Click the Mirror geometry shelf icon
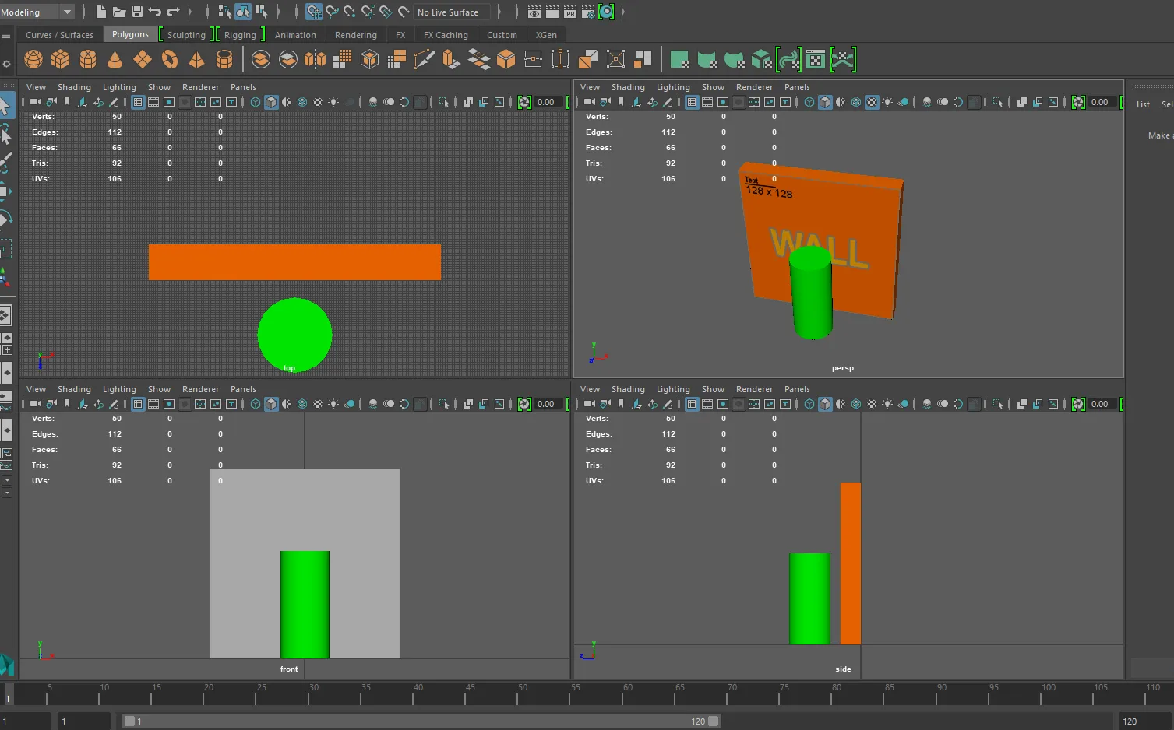 pyautogui.click(x=315, y=59)
